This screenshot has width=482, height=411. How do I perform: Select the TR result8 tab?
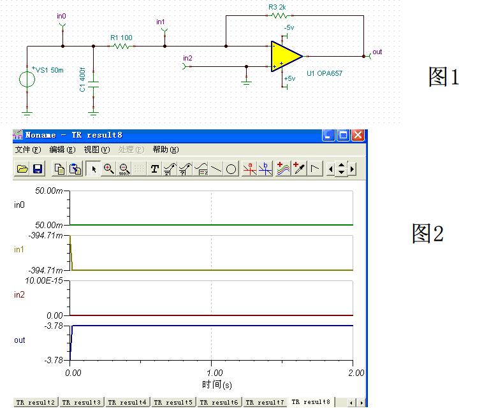click(310, 402)
